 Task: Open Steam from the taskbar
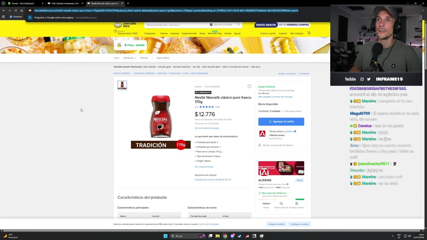[x=240, y=236]
